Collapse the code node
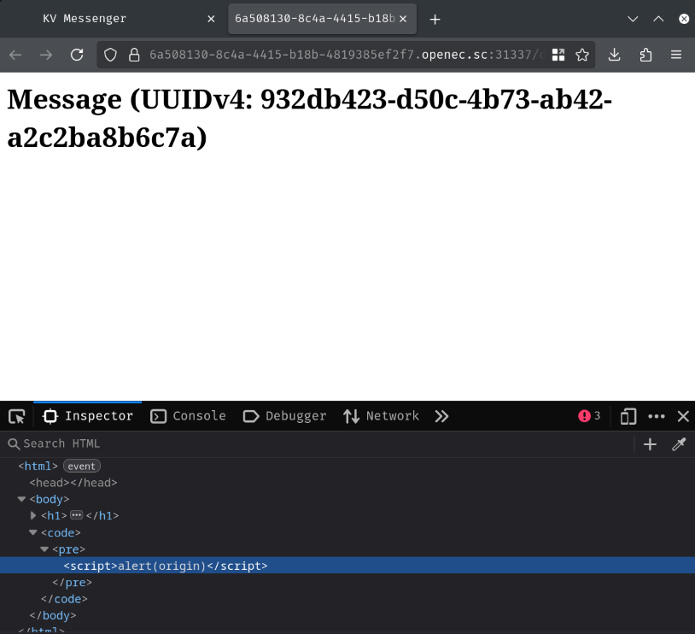 32,532
